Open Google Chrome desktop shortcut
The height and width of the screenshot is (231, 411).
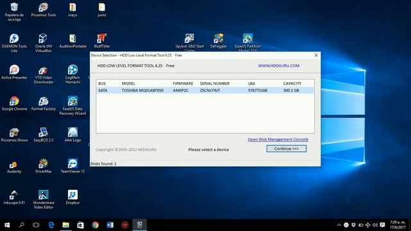tap(14, 103)
